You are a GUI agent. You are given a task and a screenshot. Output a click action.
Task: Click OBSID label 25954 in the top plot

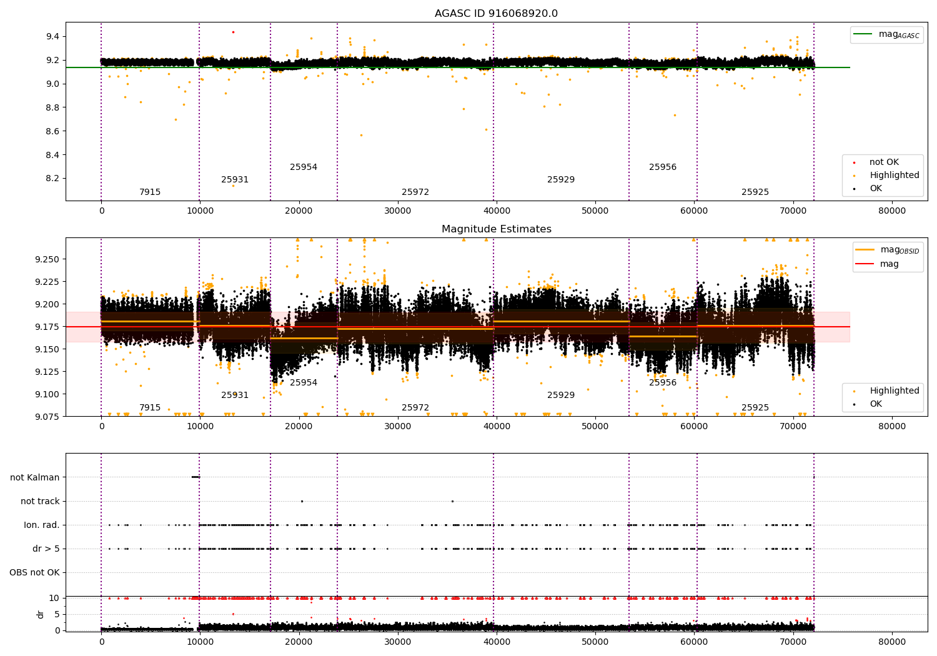coord(304,167)
